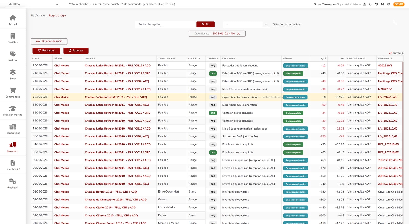This screenshot has width=409, height=224.
Task: Open article Chateau Climens 2010
Action: click(x=111, y=216)
